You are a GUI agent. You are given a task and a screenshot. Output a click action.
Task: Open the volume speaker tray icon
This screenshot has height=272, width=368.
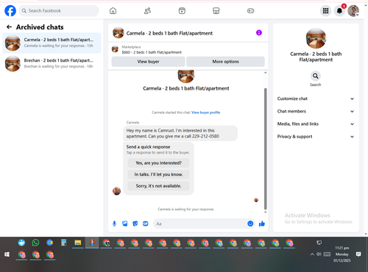(319, 254)
